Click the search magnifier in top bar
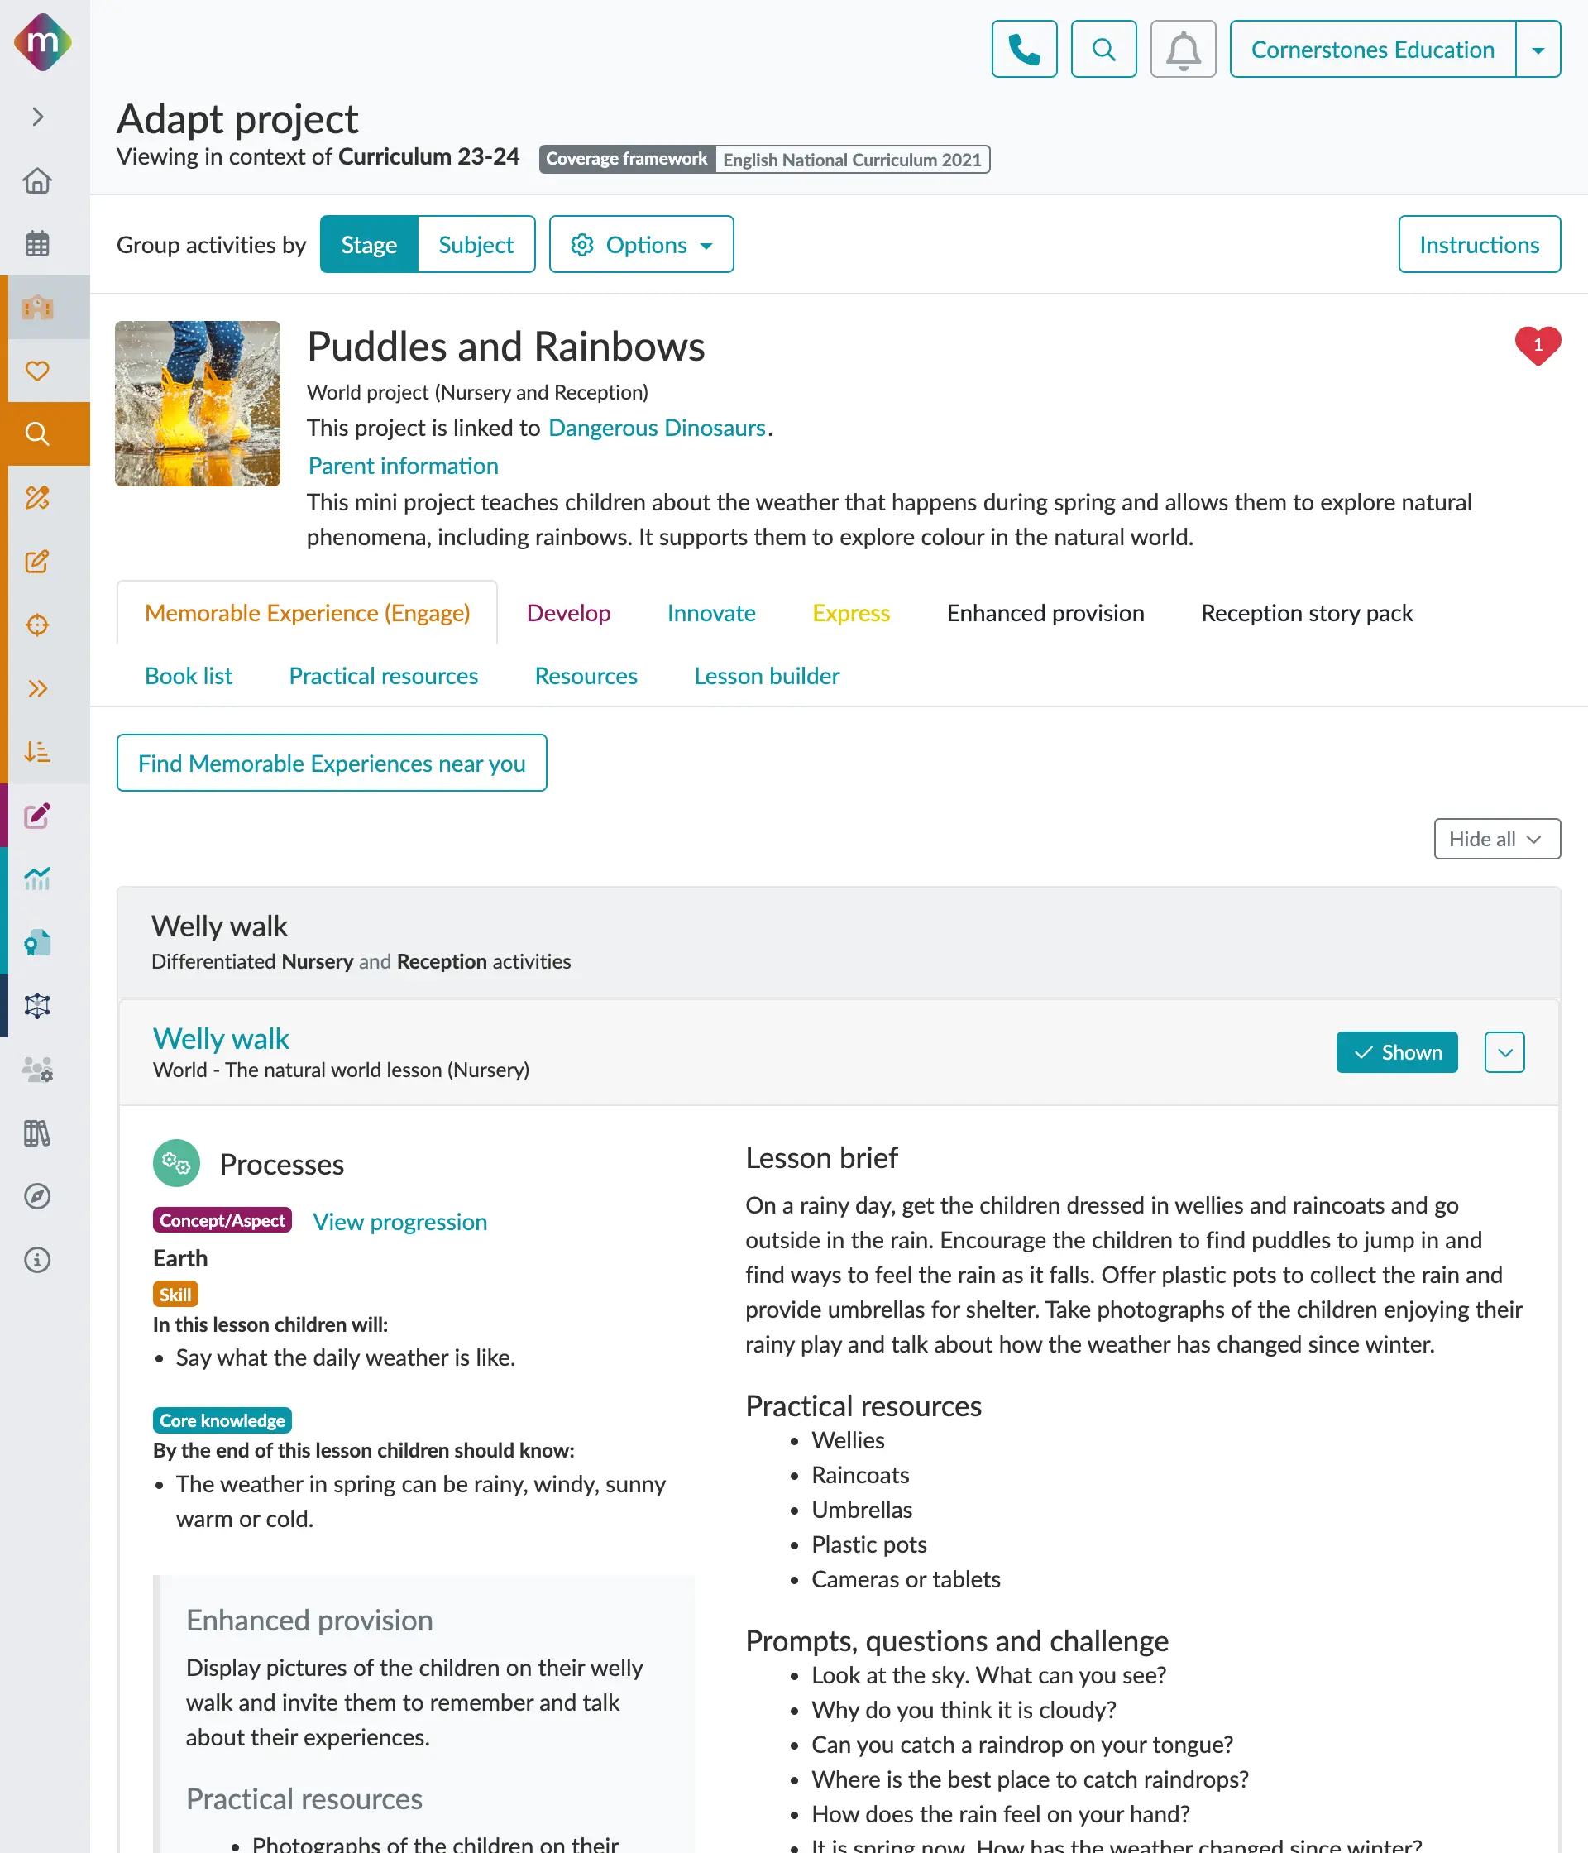The height and width of the screenshot is (1853, 1588). coord(1103,49)
